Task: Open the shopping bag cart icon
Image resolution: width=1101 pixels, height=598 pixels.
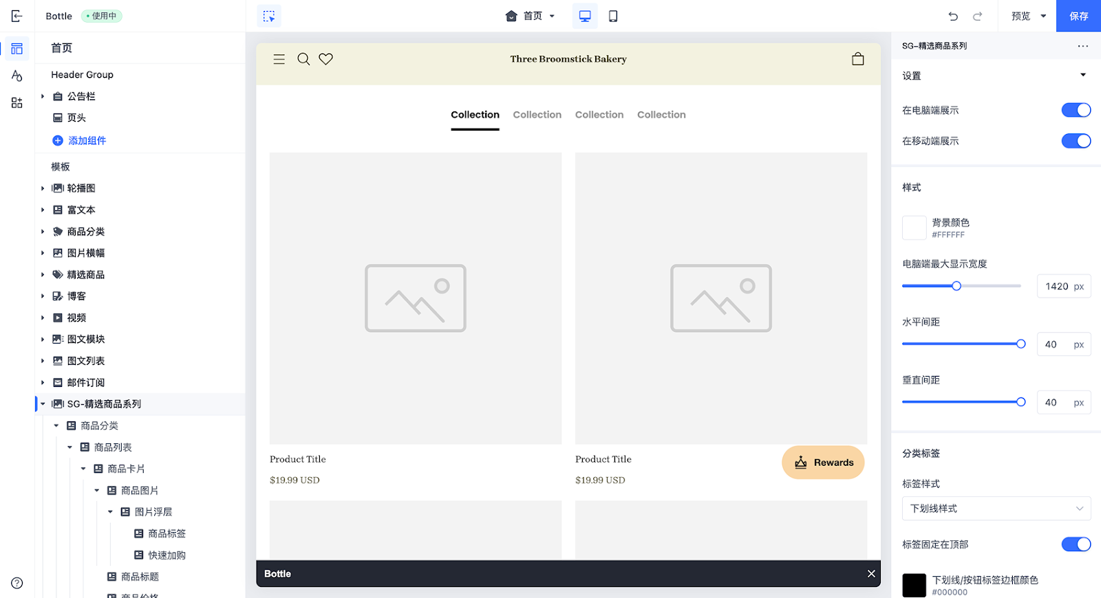Action: point(858,59)
